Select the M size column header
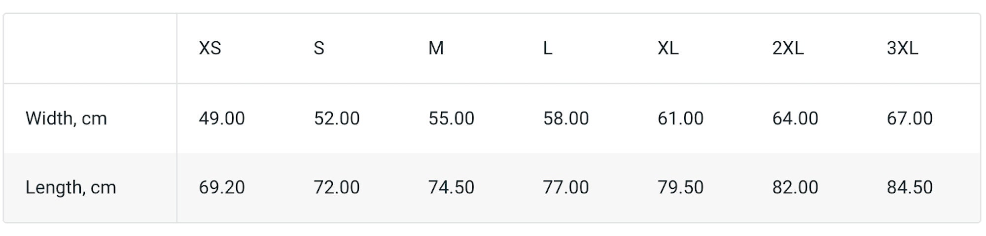The image size is (986, 236). (436, 48)
